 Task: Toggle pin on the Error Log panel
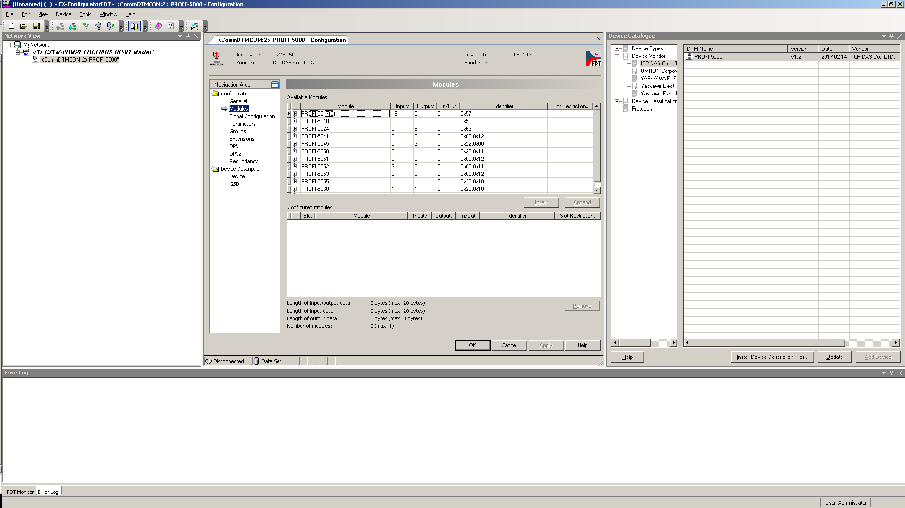pos(891,373)
